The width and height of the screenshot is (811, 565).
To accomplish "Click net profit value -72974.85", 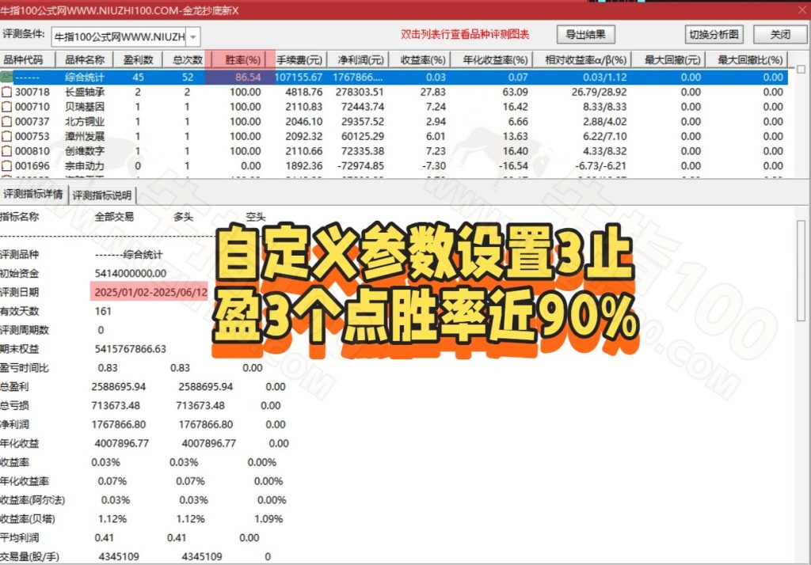I will click(361, 166).
